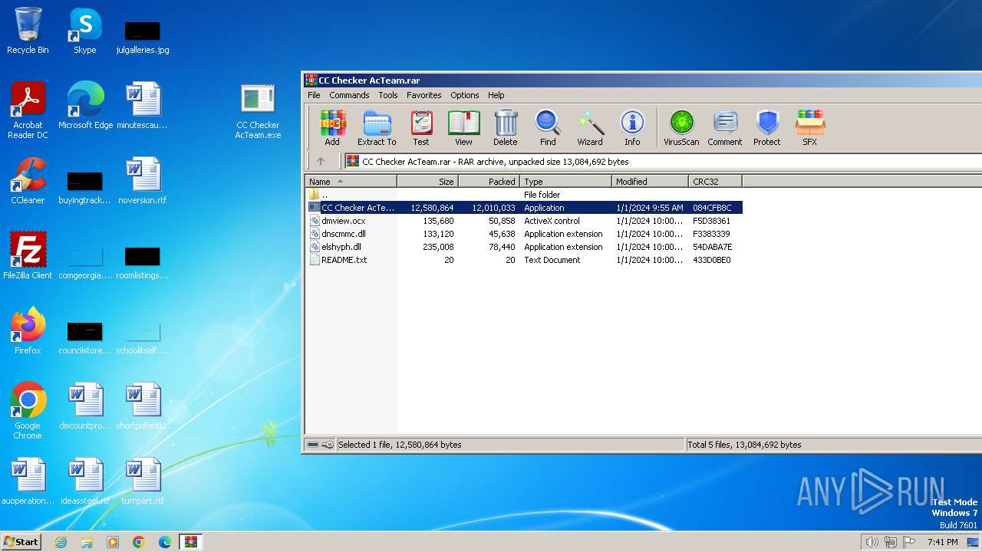Click the Add toolbar icon in WinRAR

pyautogui.click(x=332, y=127)
